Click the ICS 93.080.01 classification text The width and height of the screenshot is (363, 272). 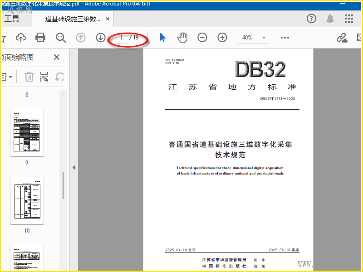point(175,60)
